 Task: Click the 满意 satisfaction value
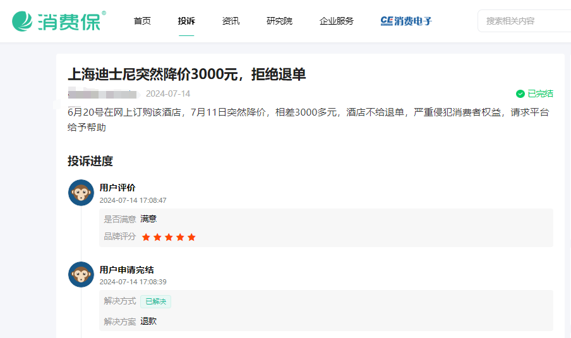click(x=148, y=219)
